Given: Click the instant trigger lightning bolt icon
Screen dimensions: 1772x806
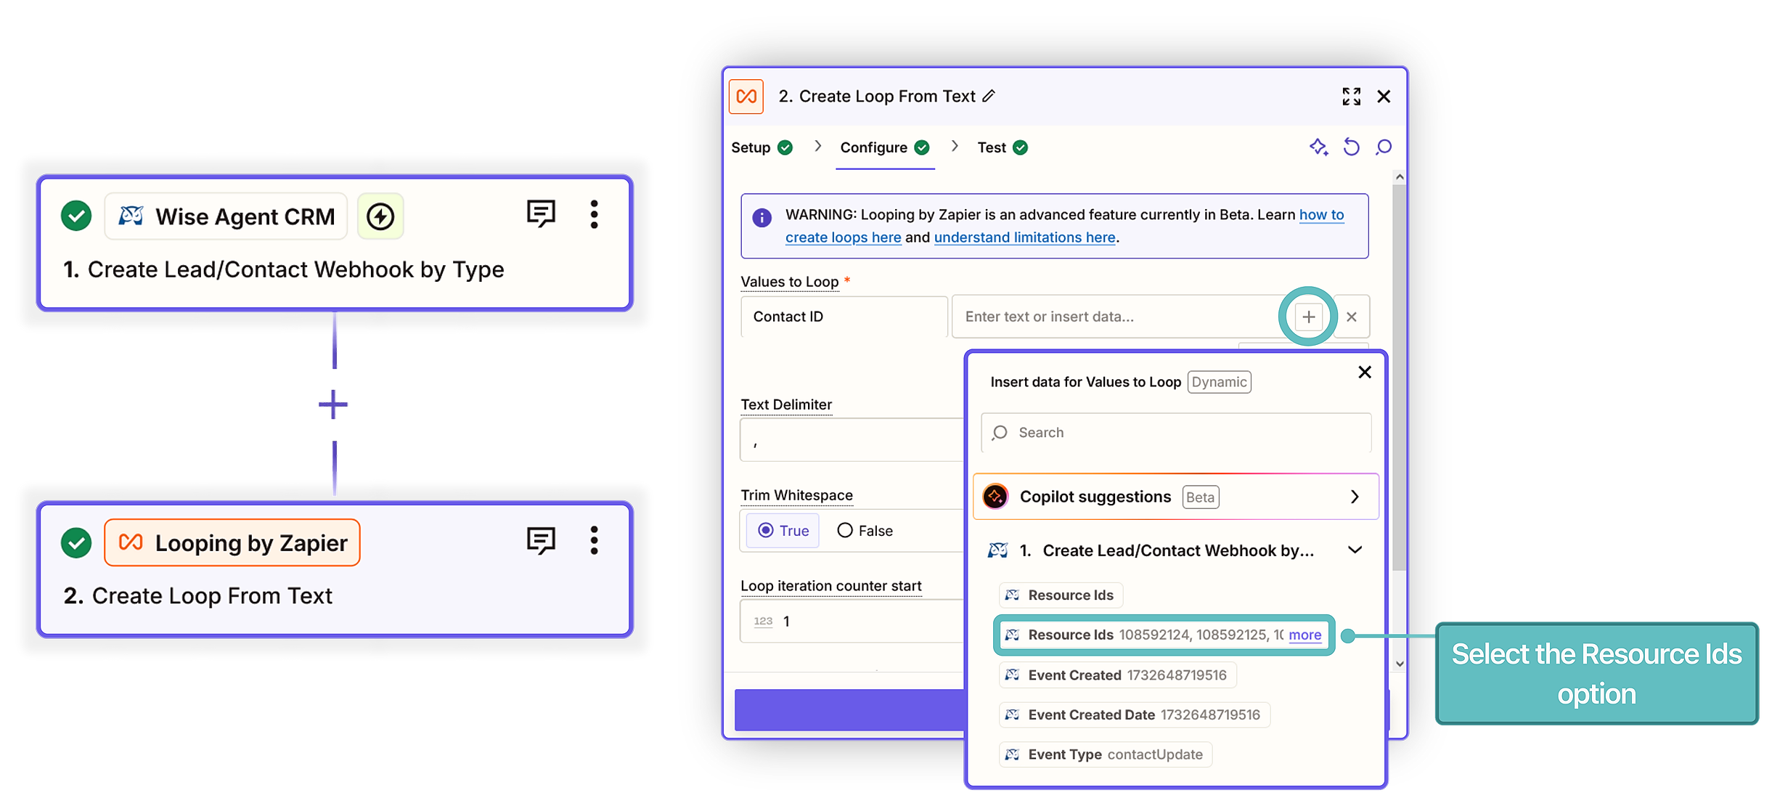Looking at the screenshot, I should point(380,216).
